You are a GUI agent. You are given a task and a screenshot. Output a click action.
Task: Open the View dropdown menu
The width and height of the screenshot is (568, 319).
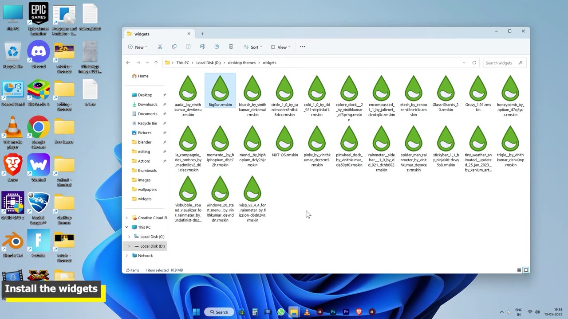280,47
